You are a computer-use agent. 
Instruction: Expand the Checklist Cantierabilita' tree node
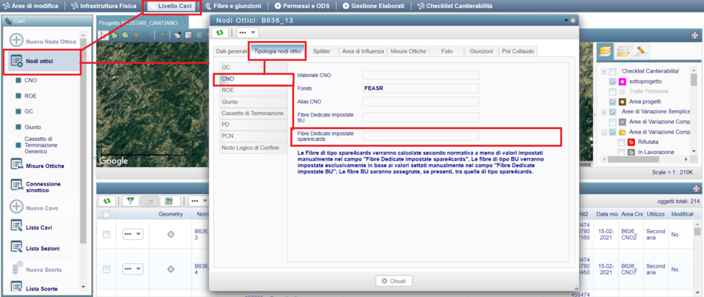[603, 71]
